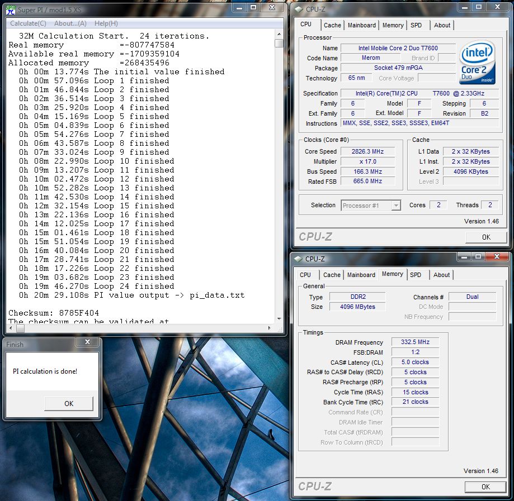This screenshot has width=514, height=501.
Task: Click FSB:DRAM ratio value 1:2
Action: pos(415,352)
